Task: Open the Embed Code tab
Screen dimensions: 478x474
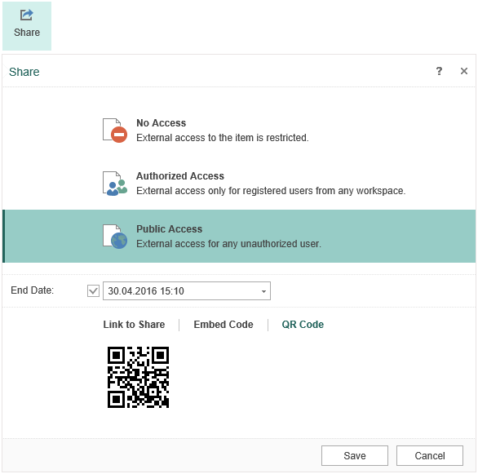Action: click(224, 325)
